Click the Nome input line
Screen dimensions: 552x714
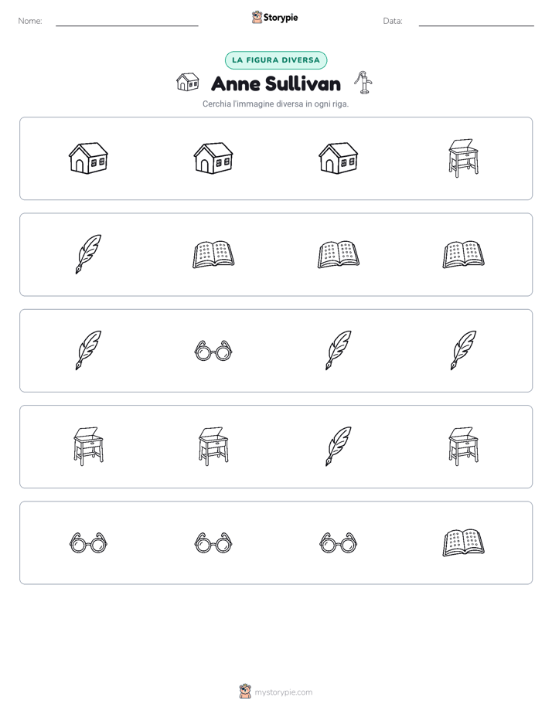pos(127,22)
